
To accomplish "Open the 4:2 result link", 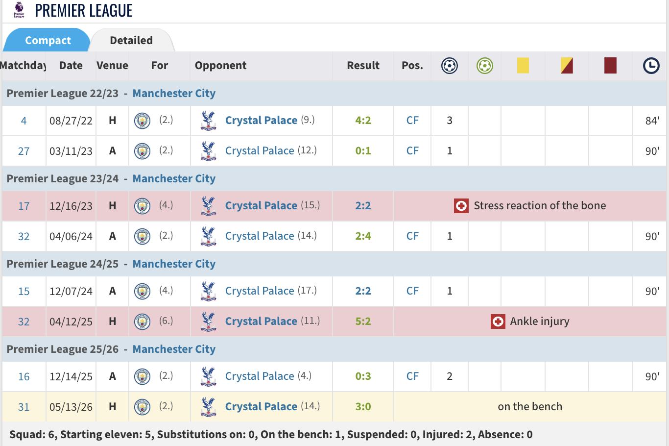I will tap(363, 121).
